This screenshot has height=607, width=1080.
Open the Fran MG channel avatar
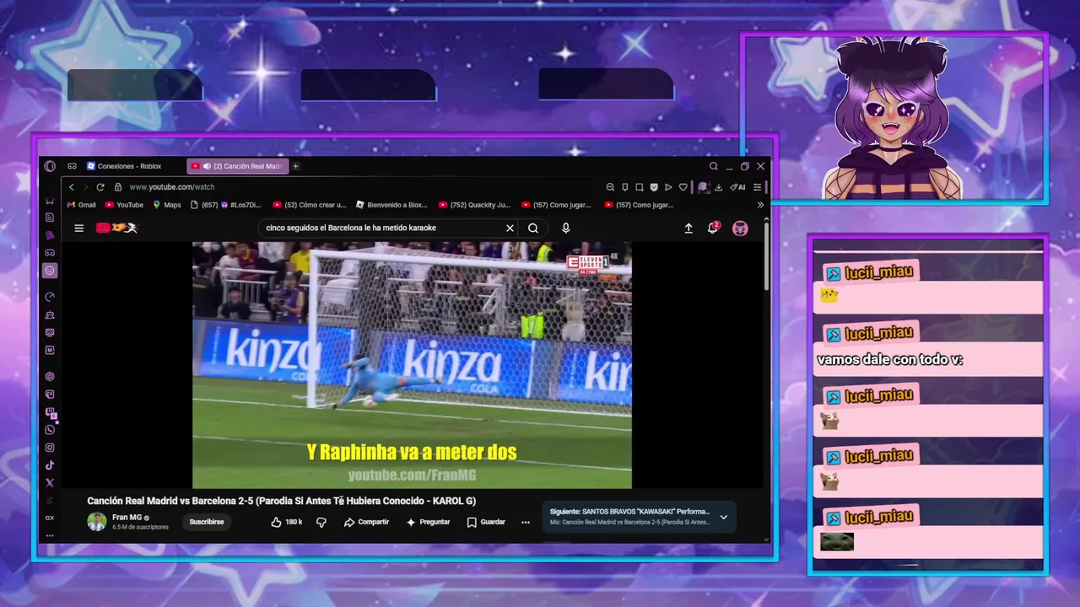[97, 522]
